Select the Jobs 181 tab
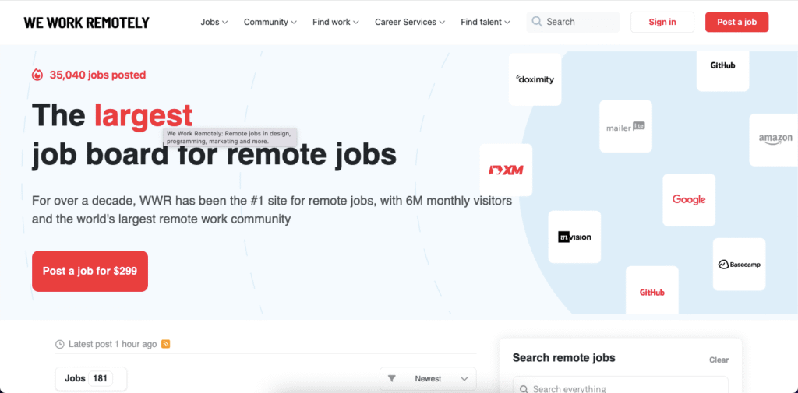 coord(90,379)
